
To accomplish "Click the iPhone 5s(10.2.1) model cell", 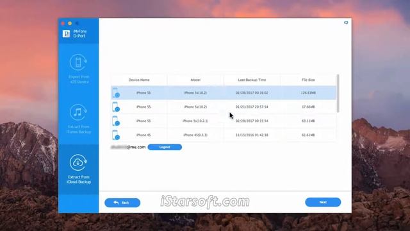I will pos(195,121).
